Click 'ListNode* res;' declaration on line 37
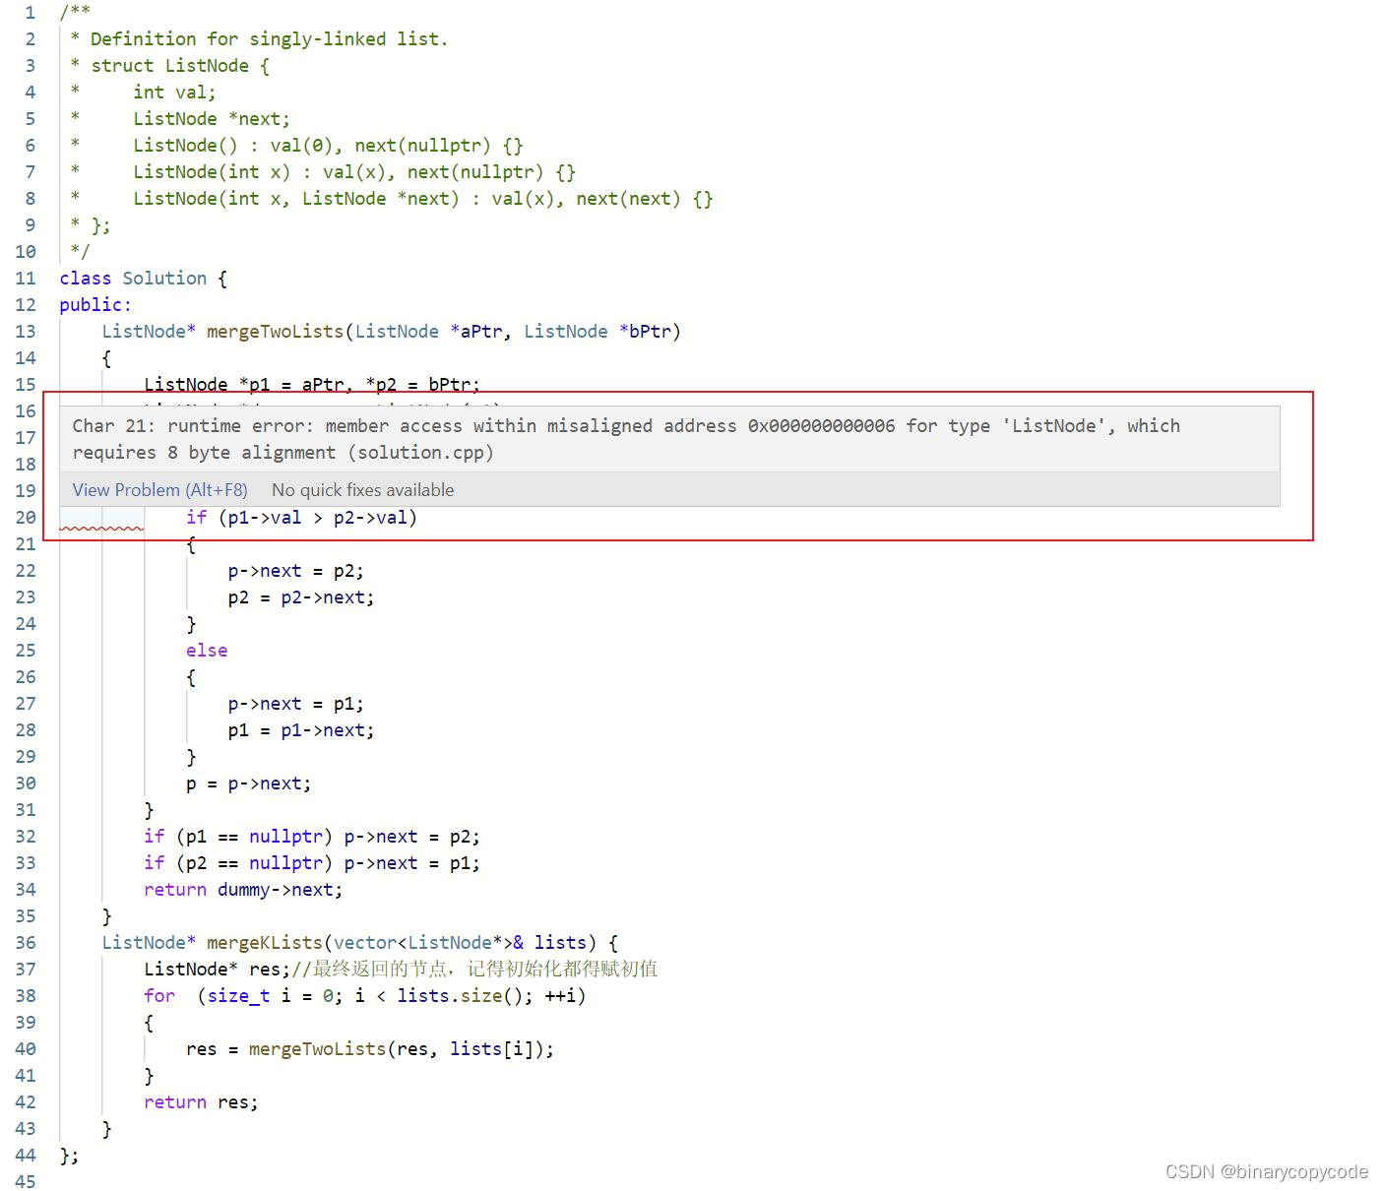Viewport: 1383px width, 1191px height. (x=218, y=970)
